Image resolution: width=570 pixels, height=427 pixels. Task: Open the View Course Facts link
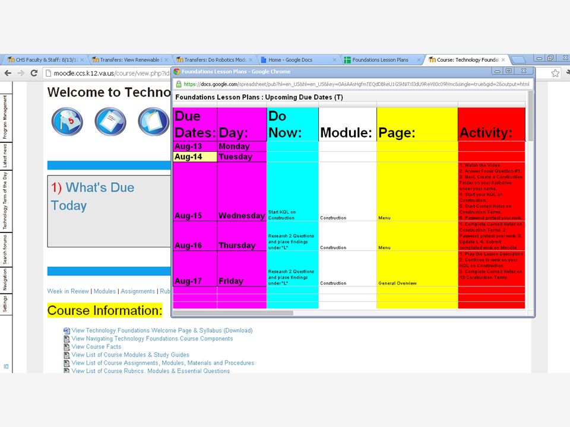click(96, 347)
